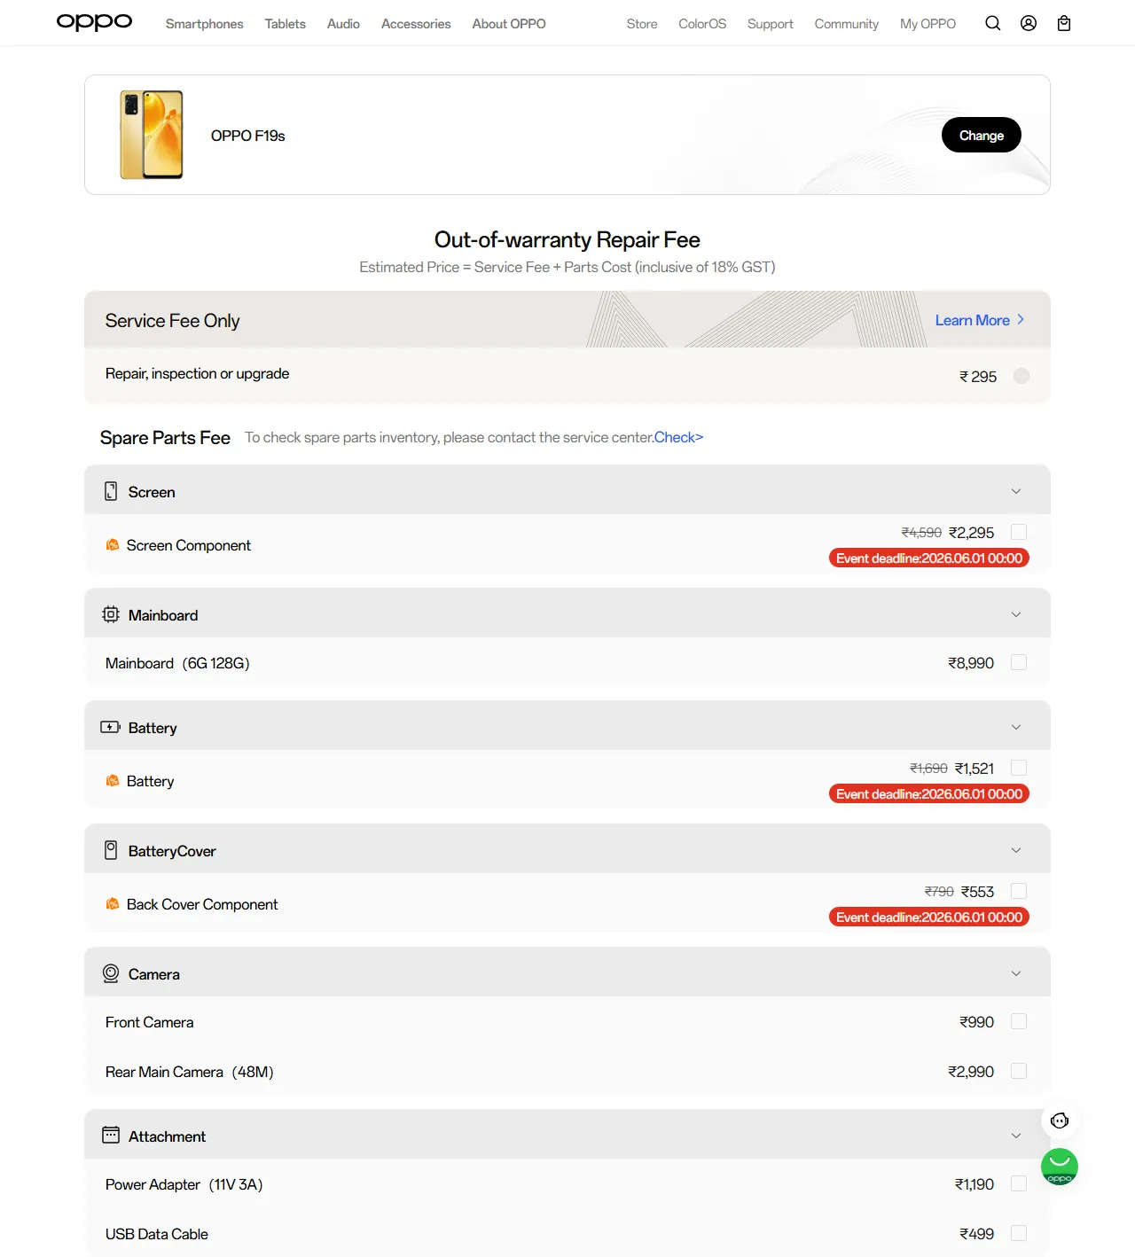
Task: Click the OPPO F19s phone thumbnail
Action: click(152, 135)
